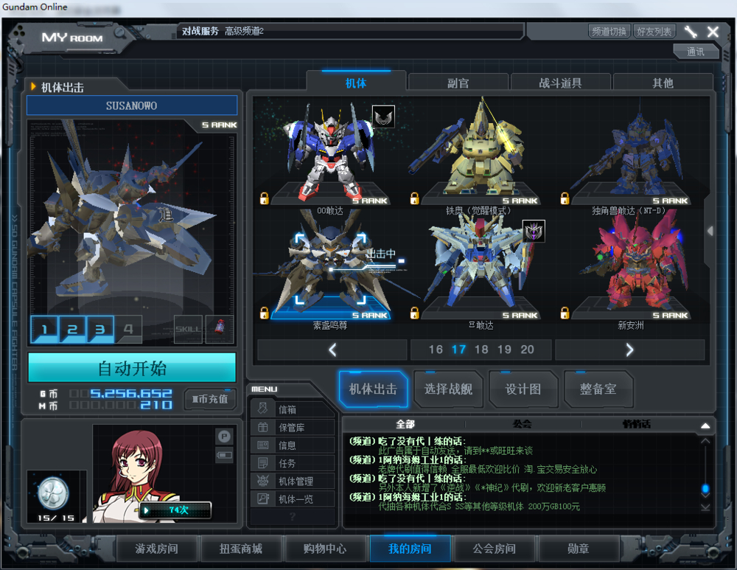Go to page 19
Image resolution: width=737 pixels, height=570 pixels.
point(504,350)
